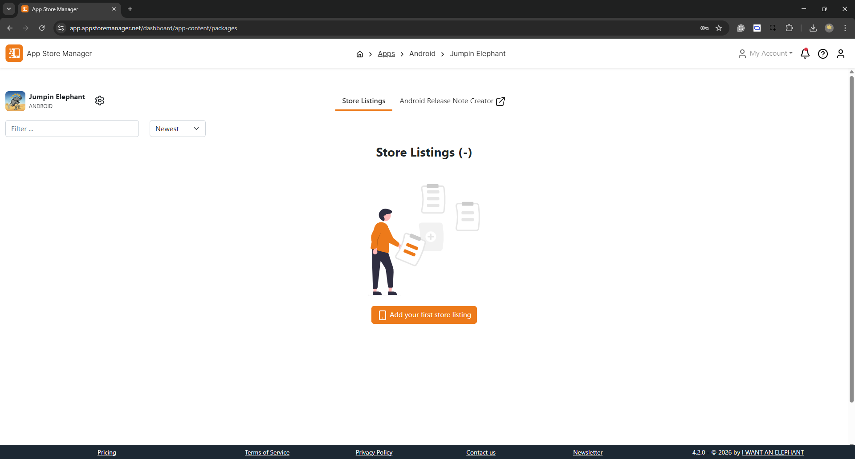Screen dimensions: 855x459
Task: Reload the page in browser
Action: pos(42,28)
